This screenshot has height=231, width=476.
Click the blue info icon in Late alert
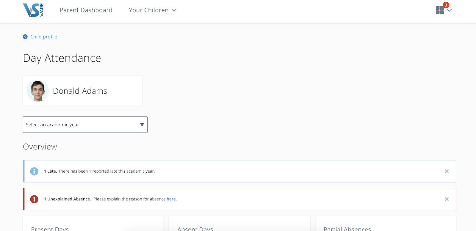[x=34, y=171]
